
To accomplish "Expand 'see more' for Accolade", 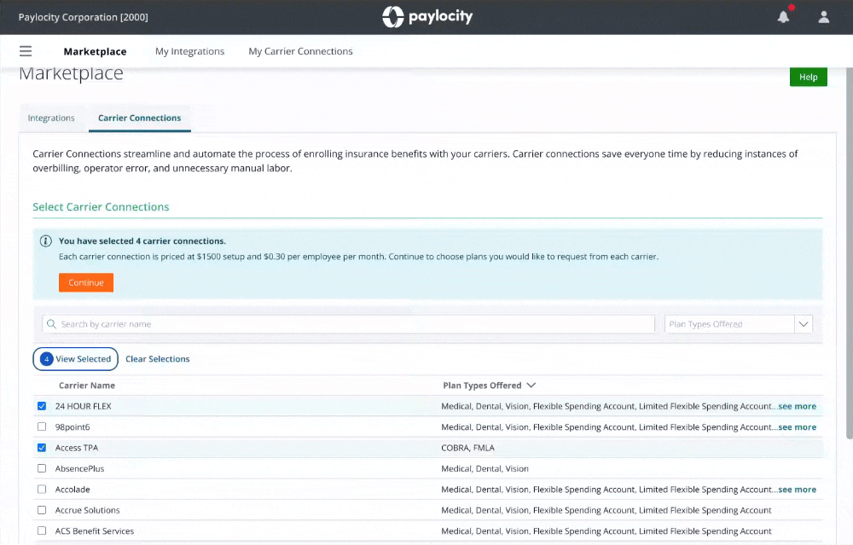I will 797,490.
